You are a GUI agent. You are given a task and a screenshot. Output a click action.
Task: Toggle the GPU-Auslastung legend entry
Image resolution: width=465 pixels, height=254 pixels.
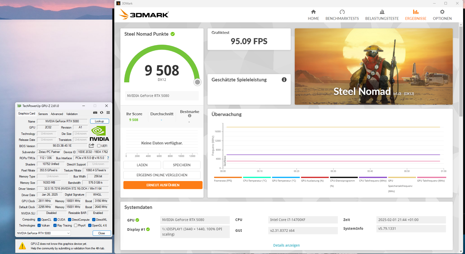(x=315, y=179)
